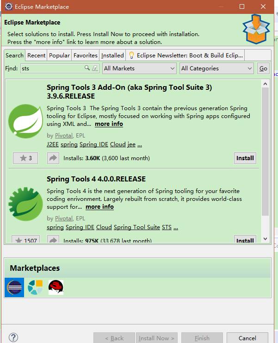Click the Eclipse Marketplace title bar icon
This screenshot has width=278, height=343.
pyautogui.click(x=8, y=6)
